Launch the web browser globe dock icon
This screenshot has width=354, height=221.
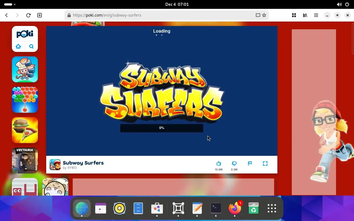pos(82,208)
